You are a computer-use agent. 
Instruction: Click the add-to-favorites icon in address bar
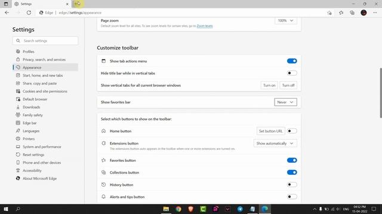(x=329, y=12)
